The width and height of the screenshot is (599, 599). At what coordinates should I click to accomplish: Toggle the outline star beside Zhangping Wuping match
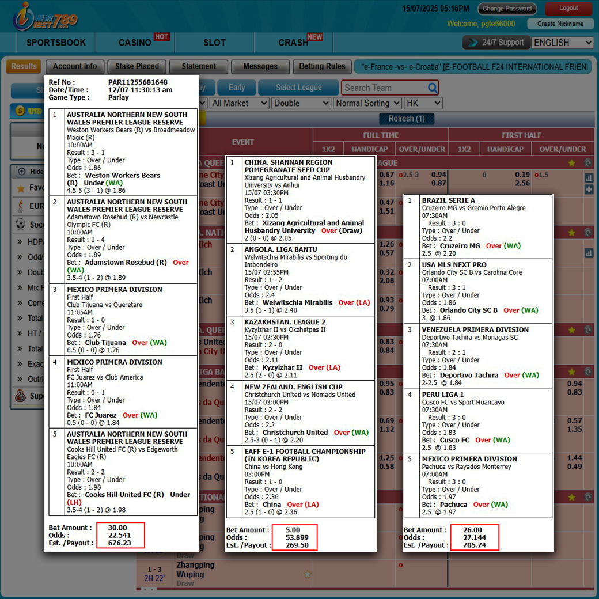point(308,574)
